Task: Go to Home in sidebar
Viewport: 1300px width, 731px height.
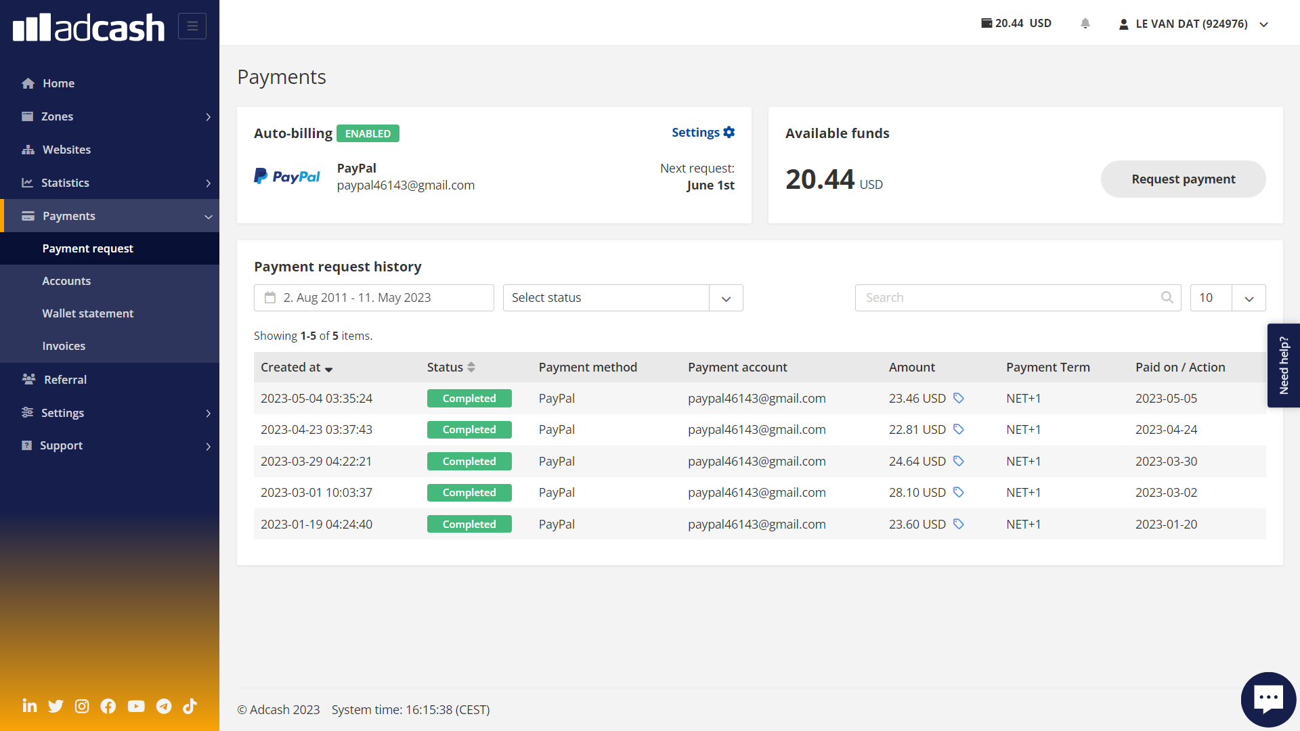Action: pyautogui.click(x=110, y=83)
